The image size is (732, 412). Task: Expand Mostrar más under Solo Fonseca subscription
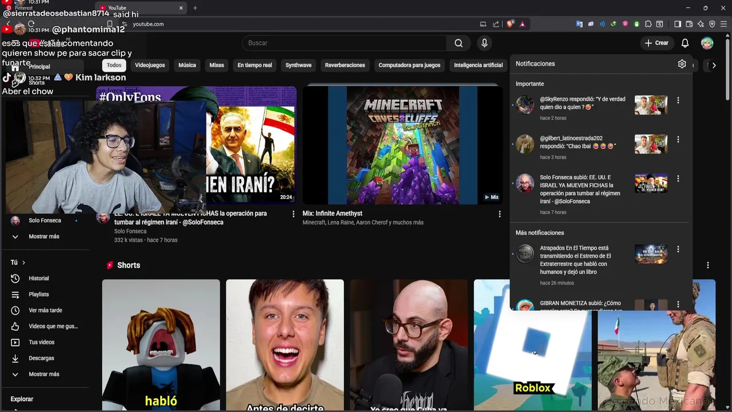45,236
